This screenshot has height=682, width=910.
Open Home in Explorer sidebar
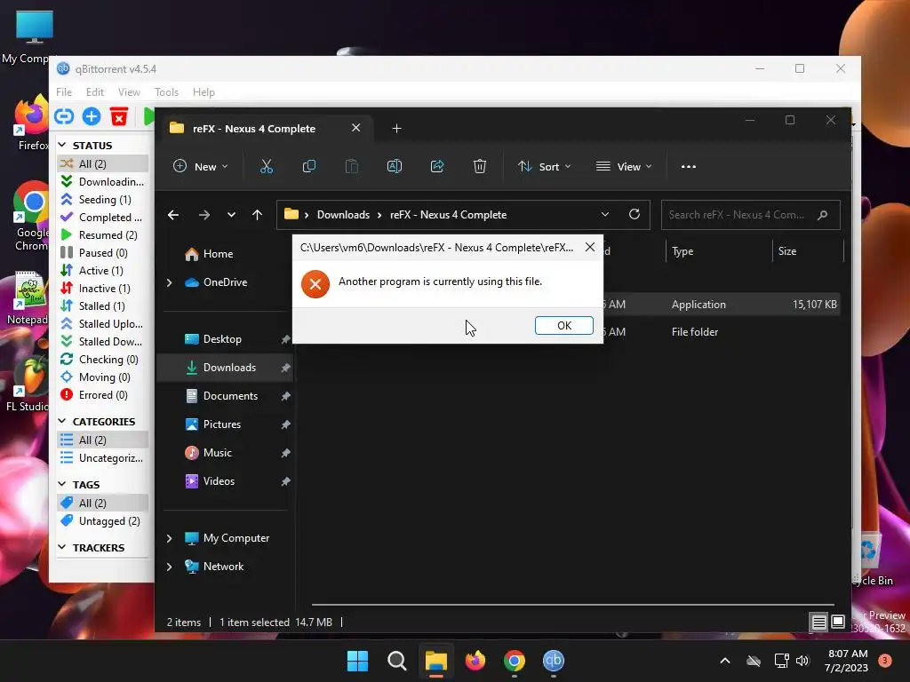(217, 254)
